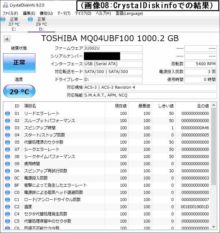The width and height of the screenshot is (220, 233).
Task: Click status icon for 0C 電源投入回数
Action: pos(8,178)
